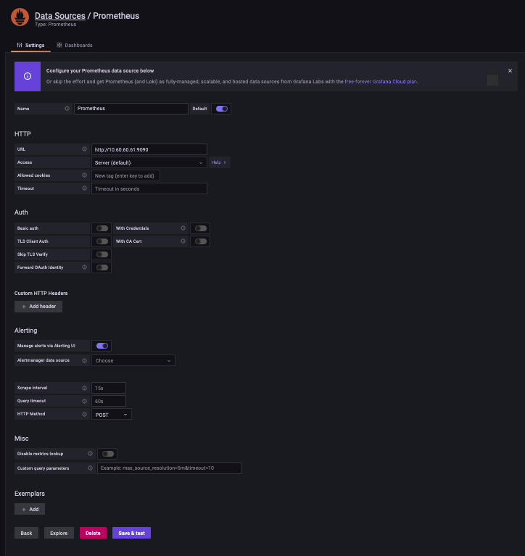525x556 pixels.
Task: Open the free-forever Grafana Cloud plan link
Action: (381, 81)
